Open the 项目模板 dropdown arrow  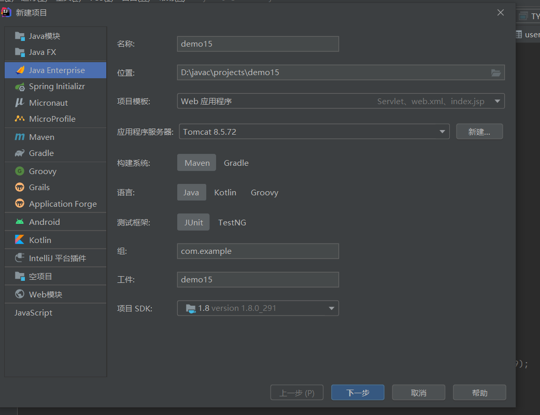pos(497,101)
